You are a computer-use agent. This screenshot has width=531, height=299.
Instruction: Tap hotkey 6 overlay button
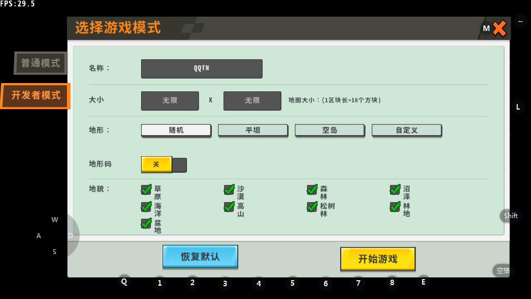(x=325, y=283)
